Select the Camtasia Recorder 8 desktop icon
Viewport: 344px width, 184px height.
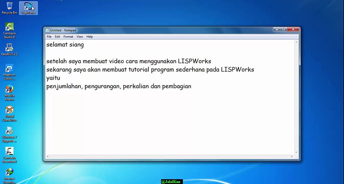point(9,155)
